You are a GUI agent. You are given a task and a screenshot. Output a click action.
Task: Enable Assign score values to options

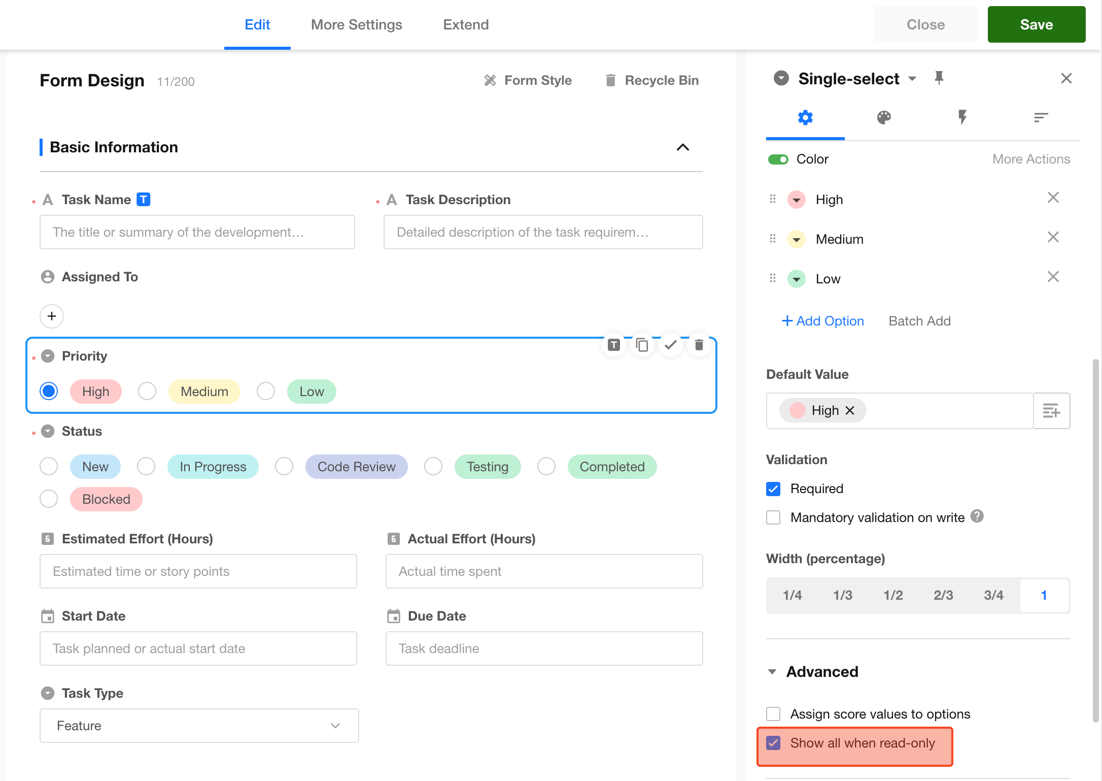click(773, 714)
